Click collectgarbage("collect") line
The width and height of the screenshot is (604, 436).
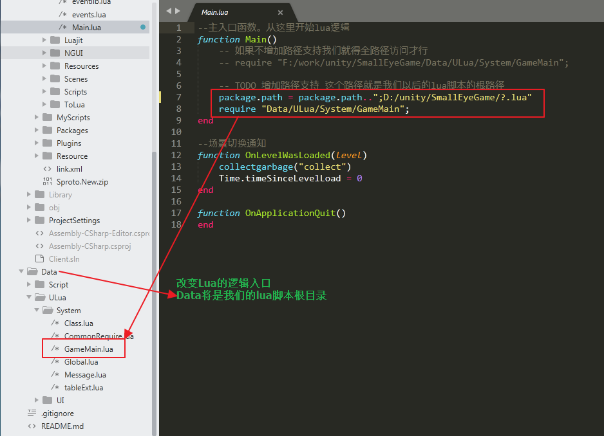[x=285, y=167]
